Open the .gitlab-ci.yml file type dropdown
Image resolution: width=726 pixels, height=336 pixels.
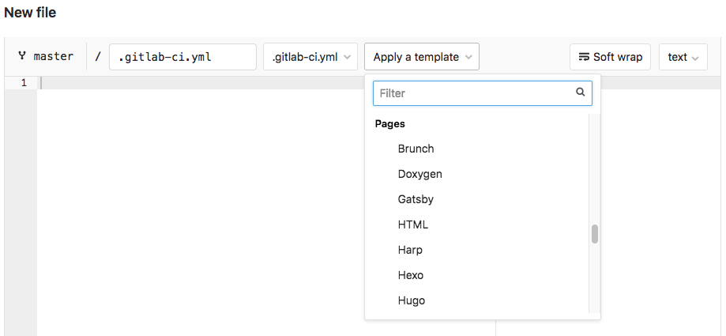[310, 57]
